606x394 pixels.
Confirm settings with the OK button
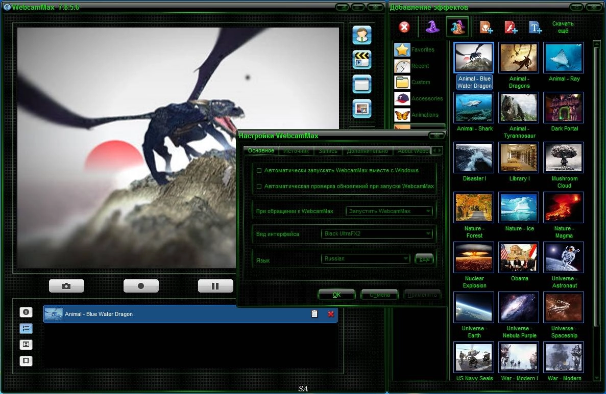coord(336,295)
